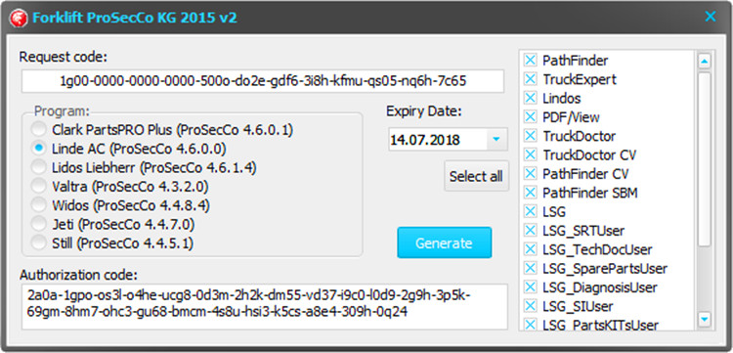
Task: Pick the Still program radio button
Action: 39,243
